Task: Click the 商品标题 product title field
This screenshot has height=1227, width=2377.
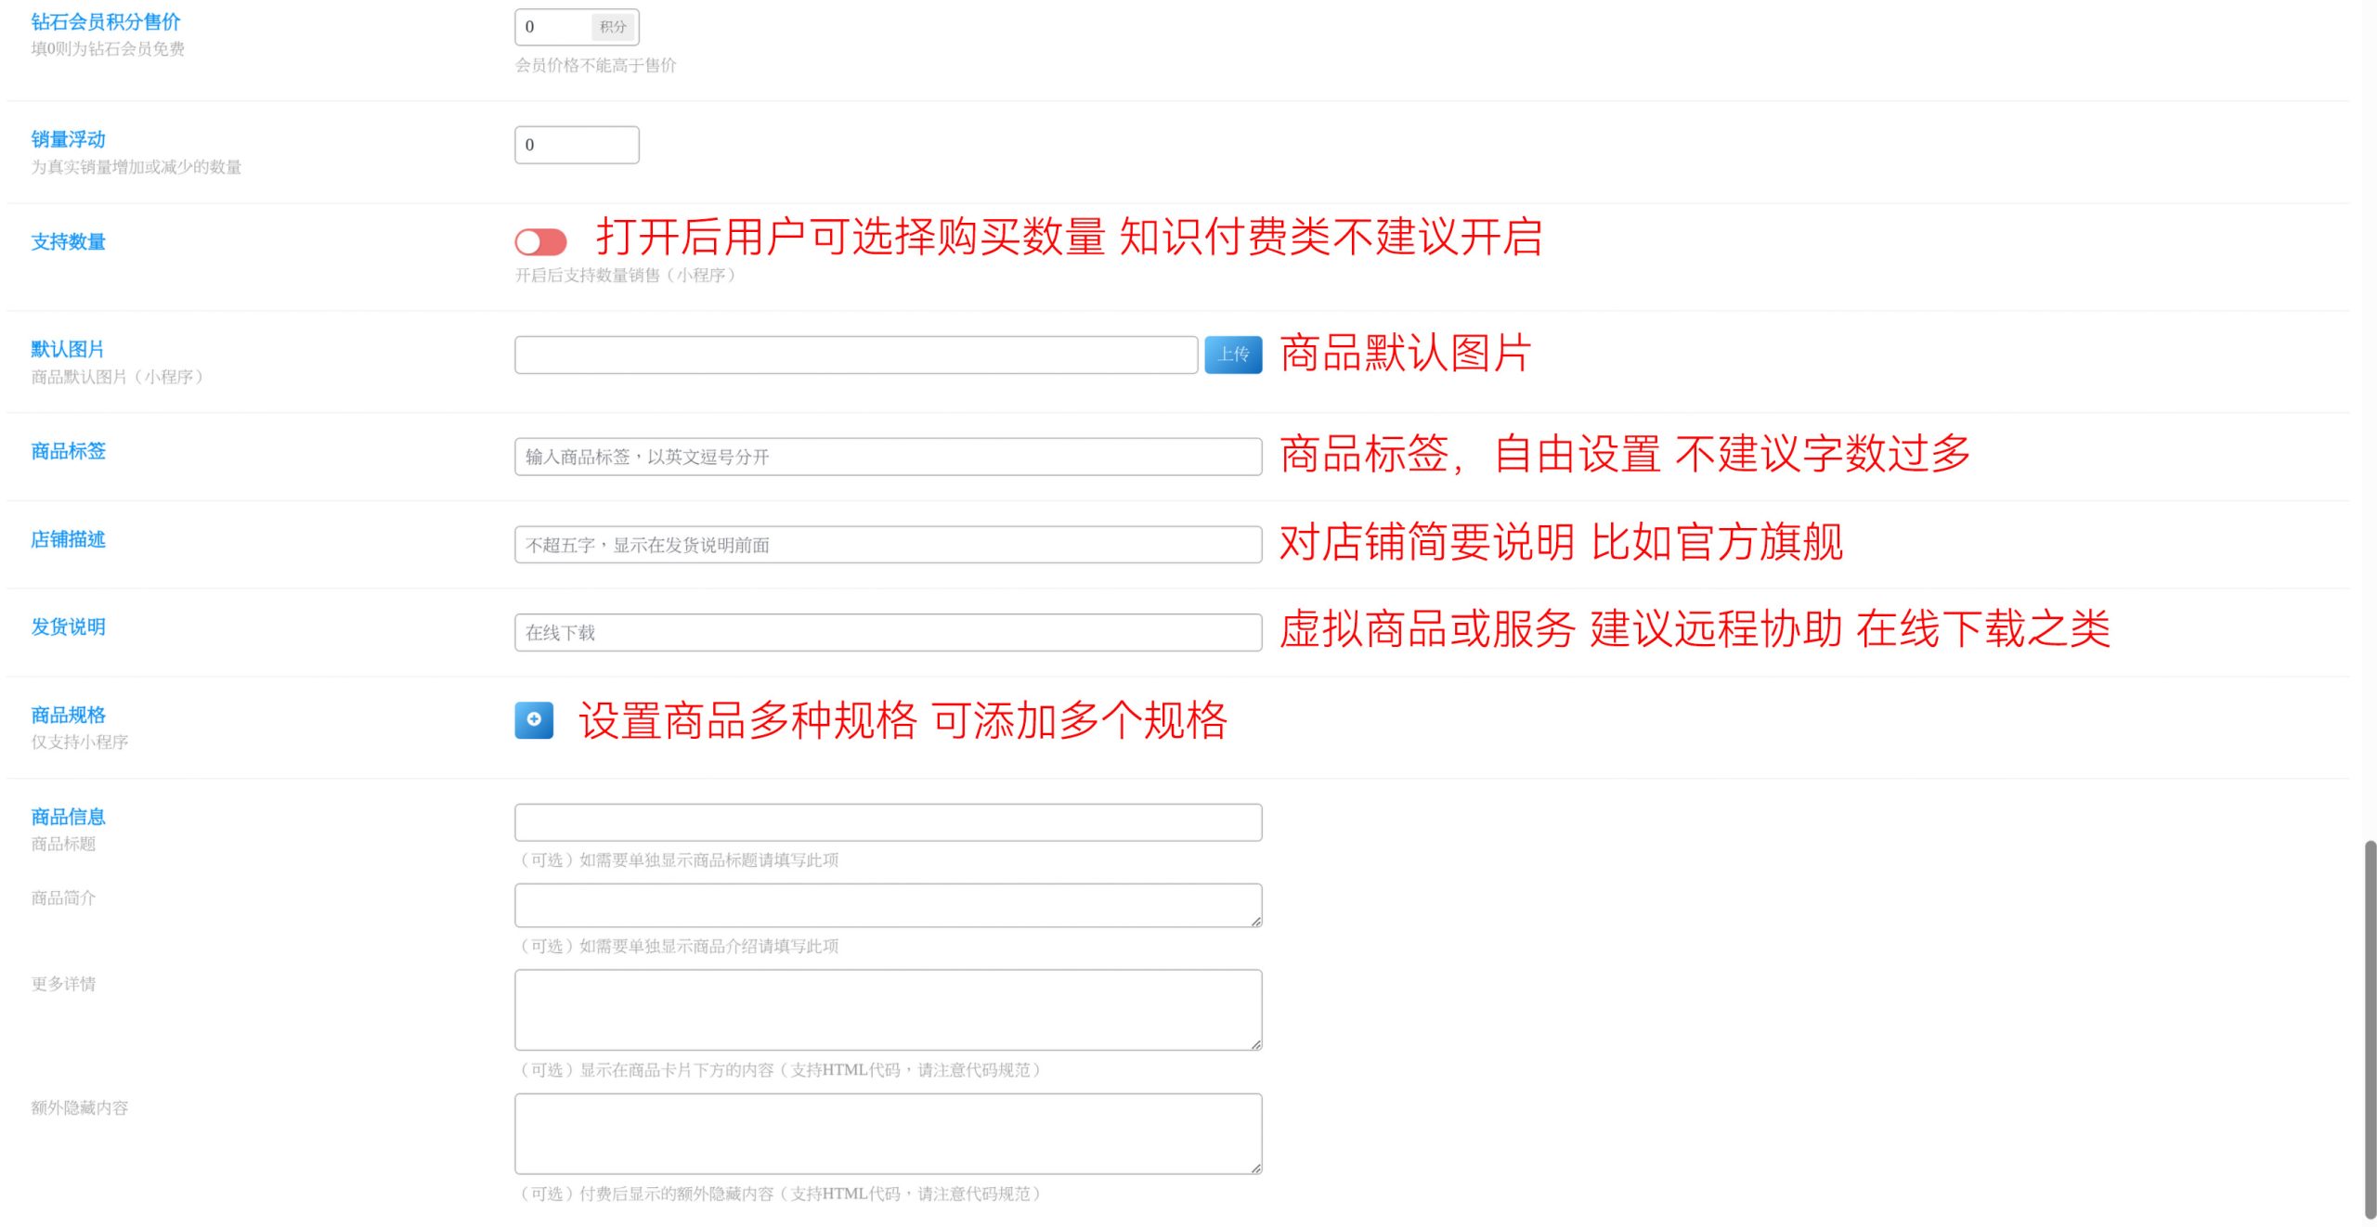Action: pos(888,822)
